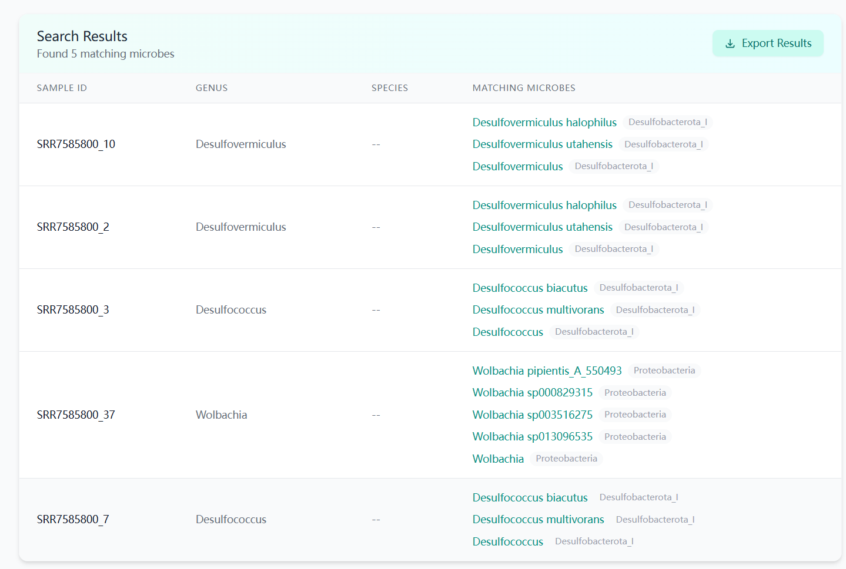Image resolution: width=846 pixels, height=569 pixels.
Task: Click the SAMPLE ID column header
Action: tap(62, 88)
